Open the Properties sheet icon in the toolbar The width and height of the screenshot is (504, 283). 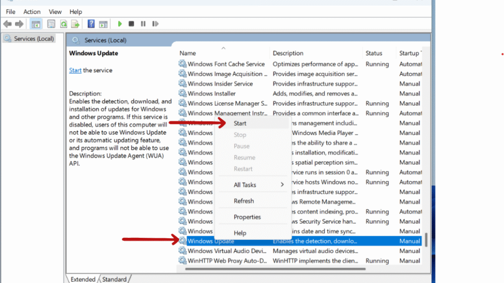[x=51, y=24]
